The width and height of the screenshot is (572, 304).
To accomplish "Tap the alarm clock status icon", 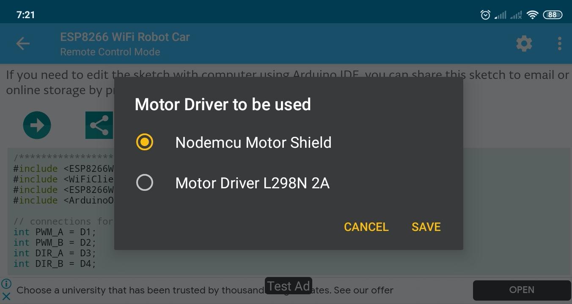I will click(x=485, y=15).
